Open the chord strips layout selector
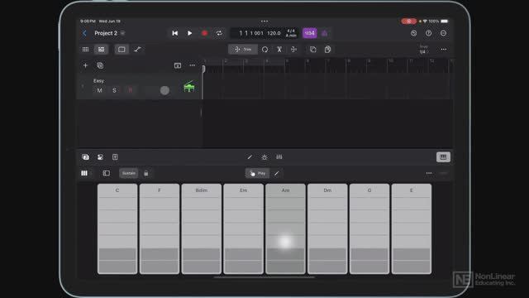The height and width of the screenshot is (298, 529). coord(85,173)
